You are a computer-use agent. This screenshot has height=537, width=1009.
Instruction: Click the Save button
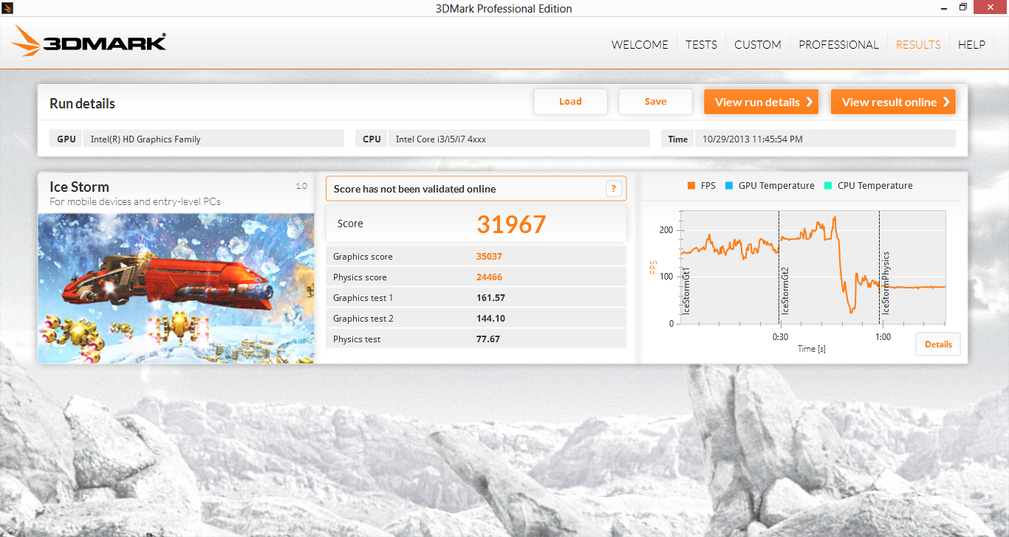[x=655, y=102]
